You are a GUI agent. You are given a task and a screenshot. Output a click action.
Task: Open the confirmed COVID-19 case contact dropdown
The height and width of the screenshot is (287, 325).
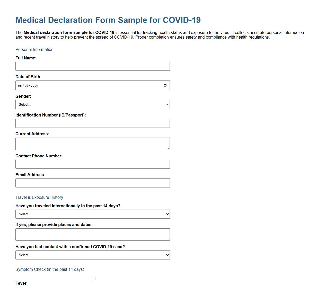pos(93,255)
